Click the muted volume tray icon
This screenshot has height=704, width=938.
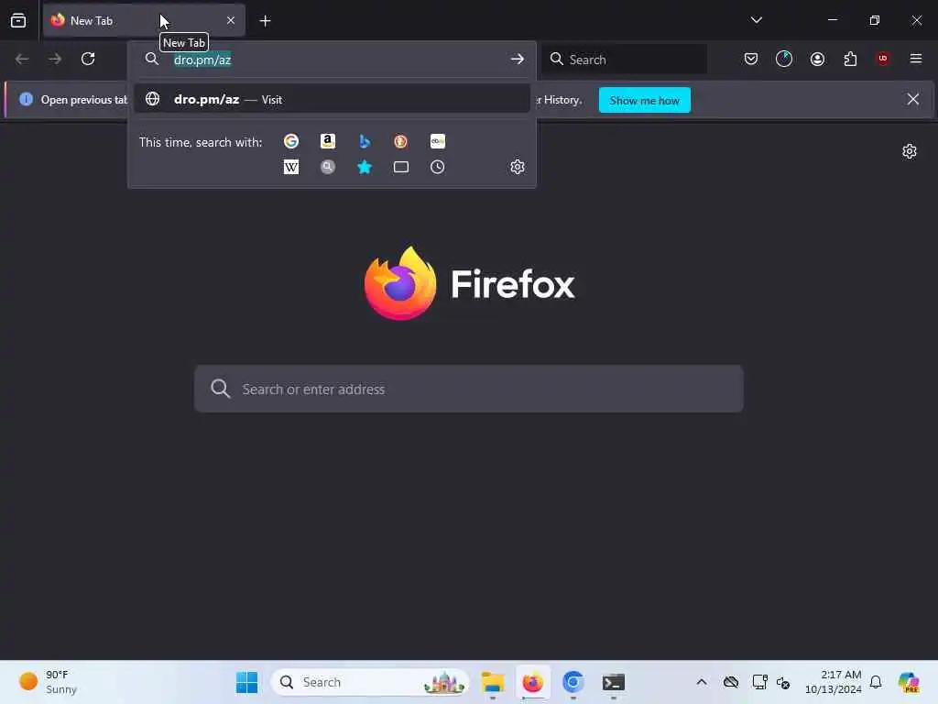point(784,682)
